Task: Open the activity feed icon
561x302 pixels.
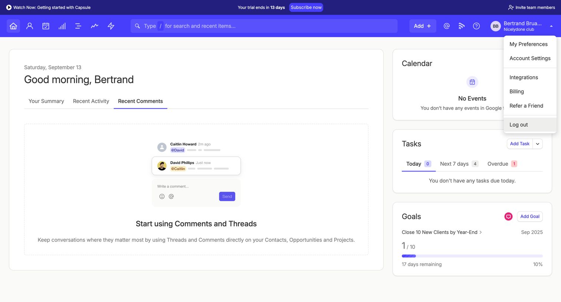Action: (462, 26)
